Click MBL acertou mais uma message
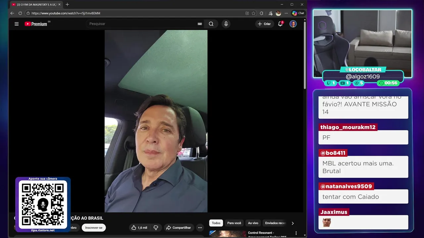The image size is (424, 238). tap(363, 167)
